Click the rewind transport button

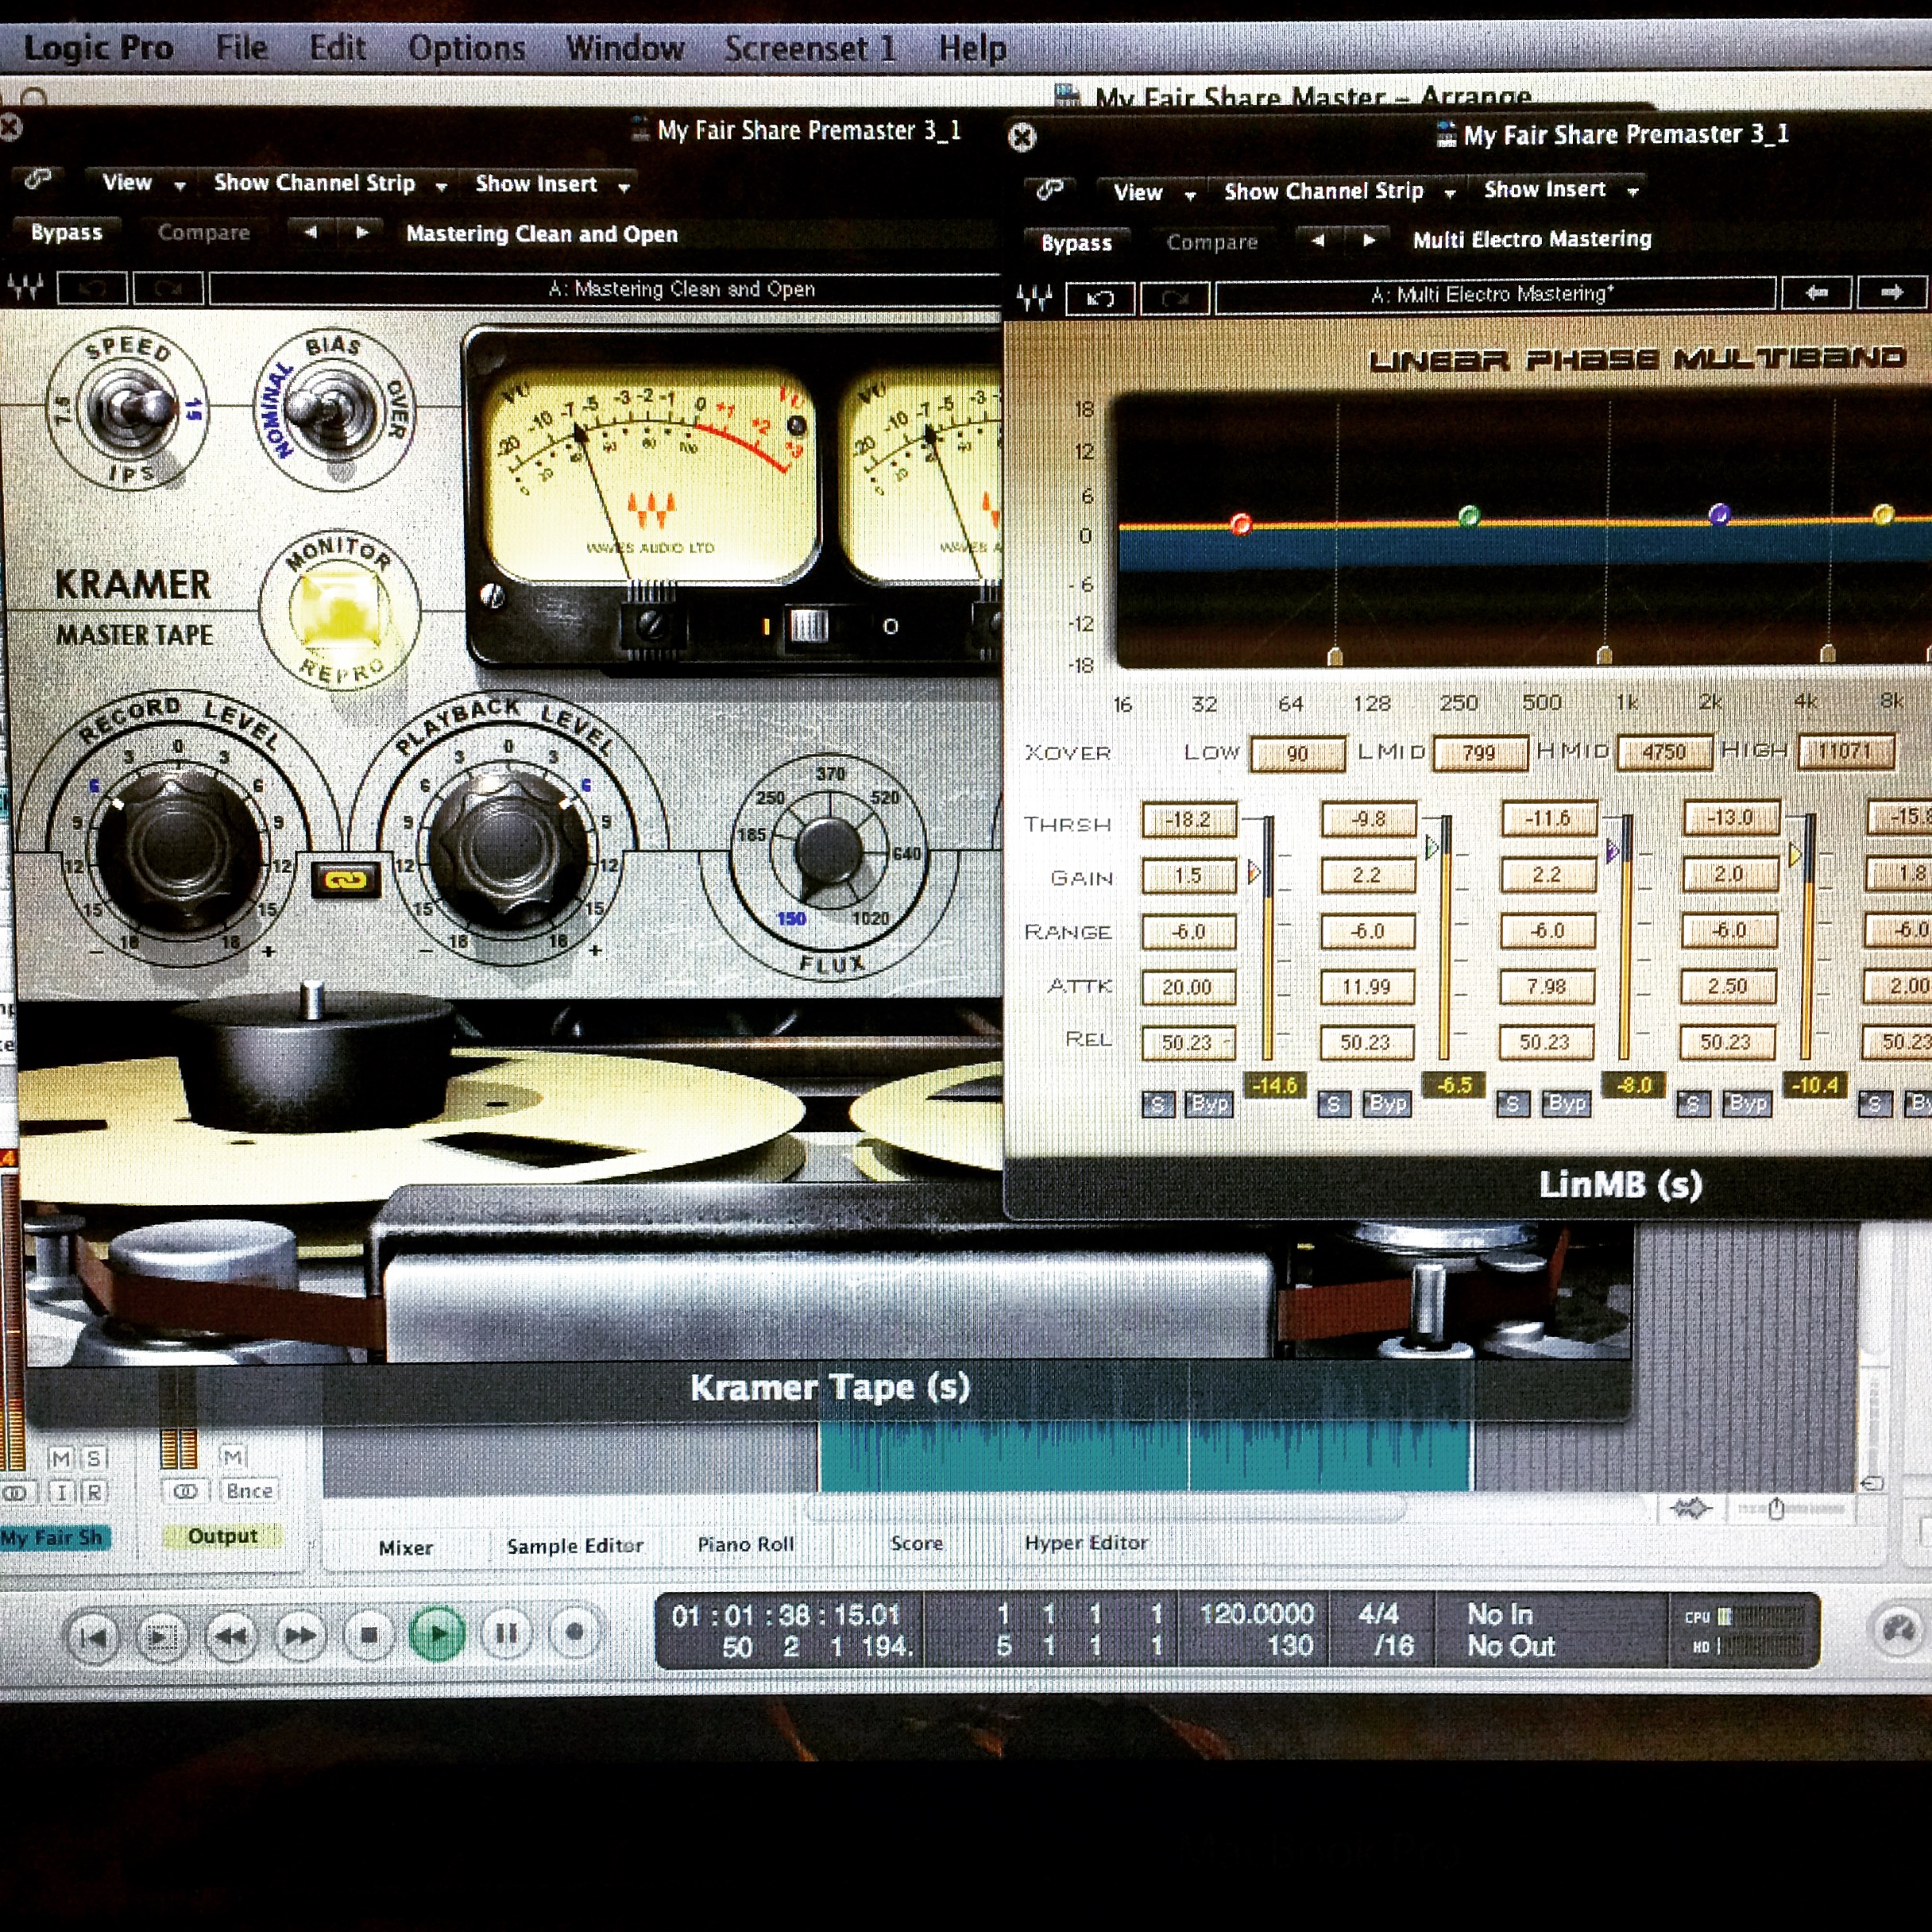point(231,1636)
